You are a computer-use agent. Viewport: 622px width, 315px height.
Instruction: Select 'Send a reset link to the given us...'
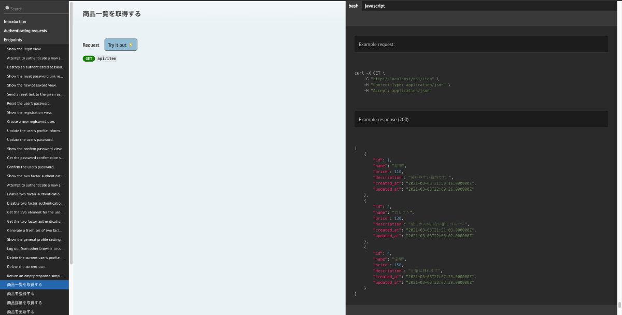pos(34,94)
